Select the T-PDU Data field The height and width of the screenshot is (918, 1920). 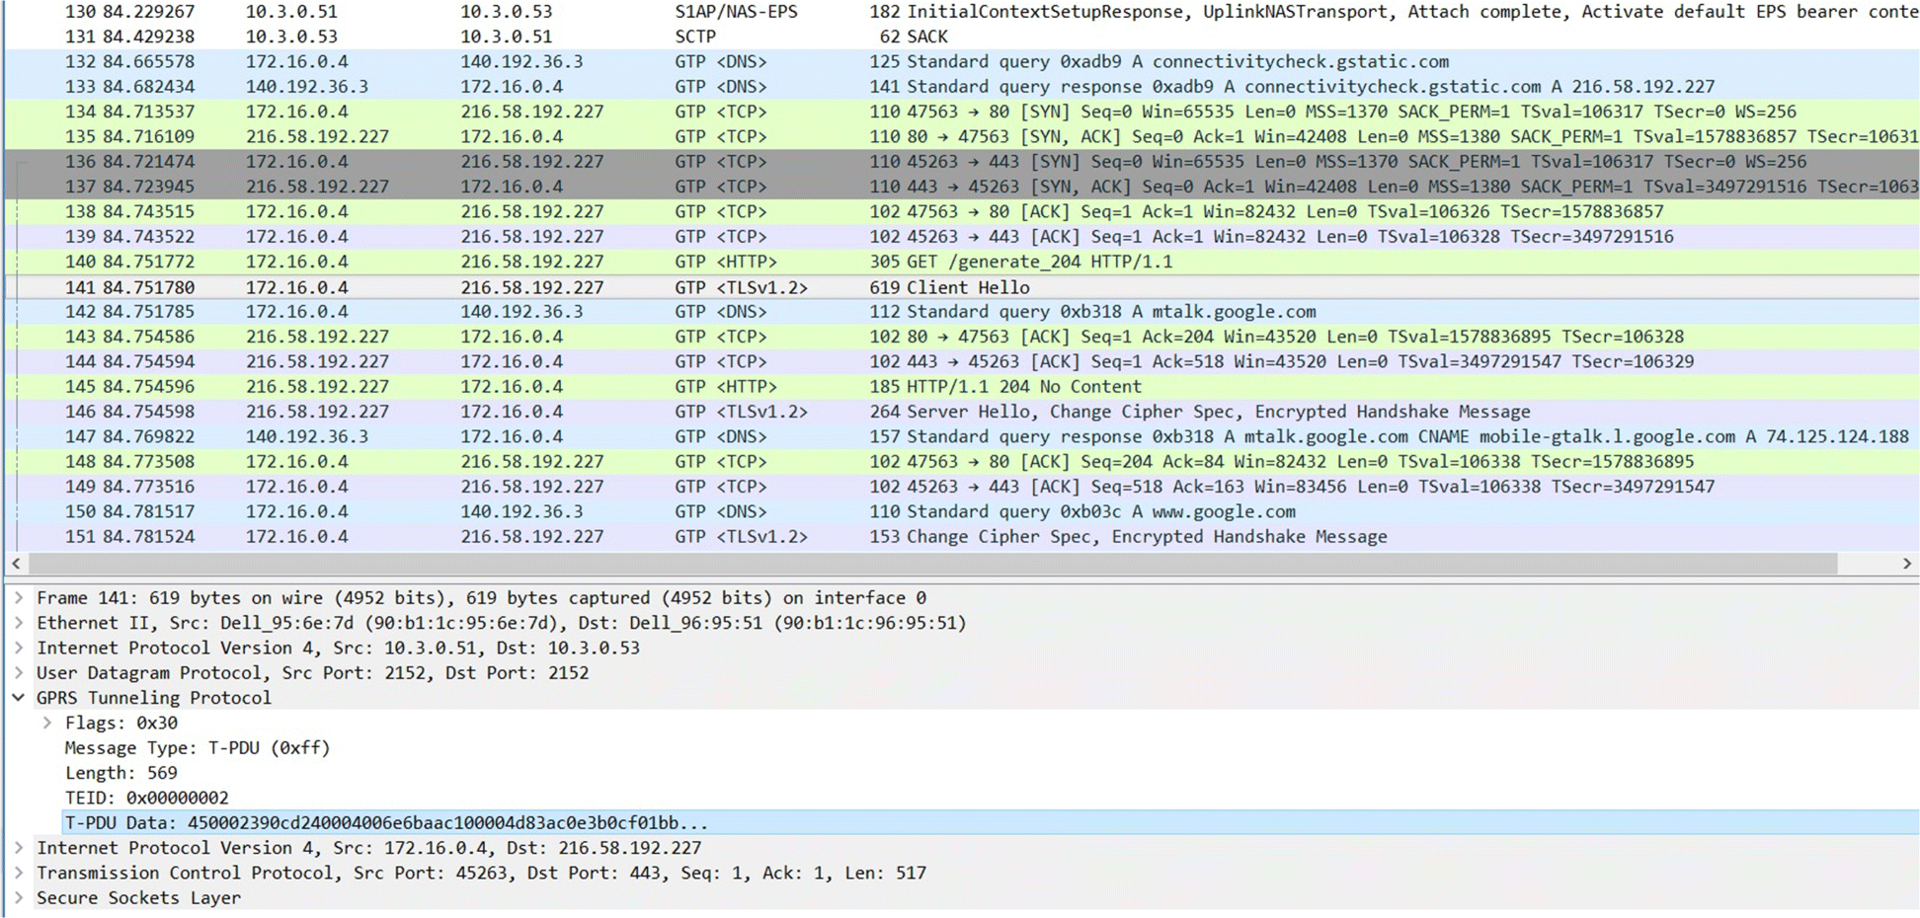pos(991,823)
